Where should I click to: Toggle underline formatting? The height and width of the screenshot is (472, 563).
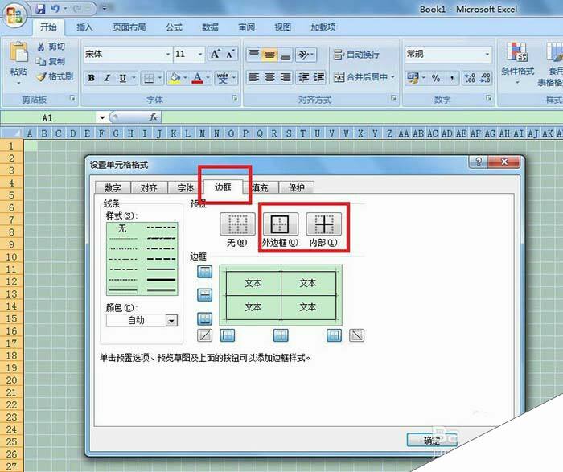coord(122,78)
